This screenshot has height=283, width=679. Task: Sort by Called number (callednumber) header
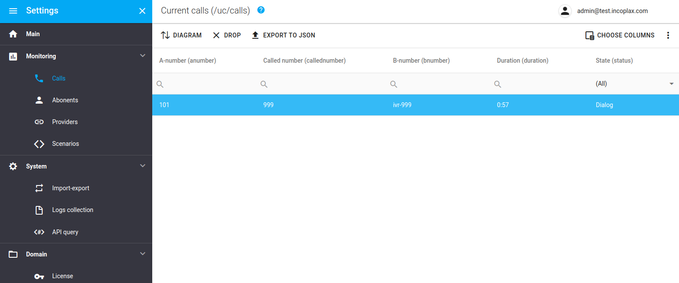[304, 61]
